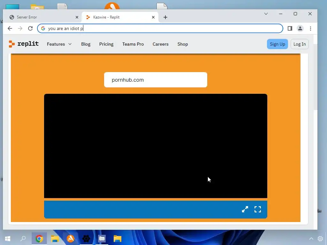The height and width of the screenshot is (245, 327).
Task: Maximize the Chrome window
Action: [x=295, y=14]
